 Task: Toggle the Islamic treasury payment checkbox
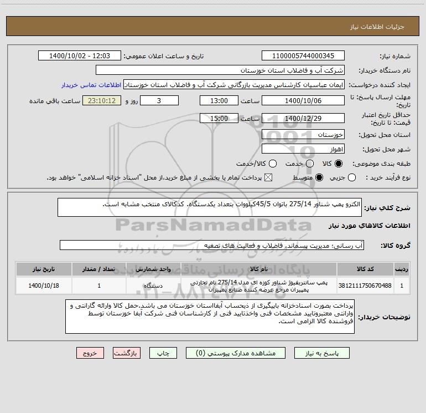coord(268,177)
